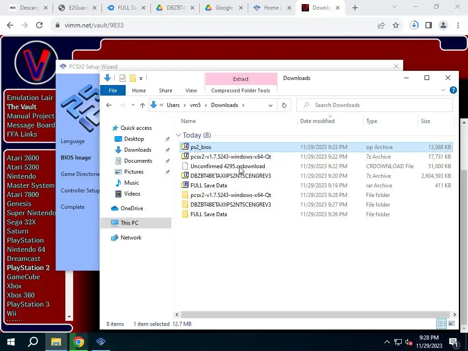The width and height of the screenshot is (468, 351).
Task: Click Properties icon in quick access toolbar
Action: tap(122, 78)
